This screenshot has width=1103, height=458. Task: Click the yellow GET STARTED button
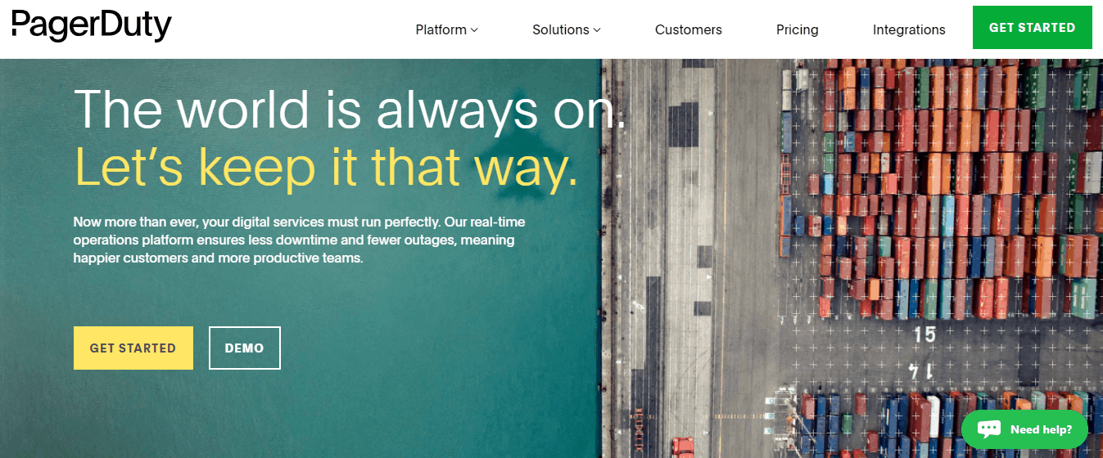click(x=133, y=348)
